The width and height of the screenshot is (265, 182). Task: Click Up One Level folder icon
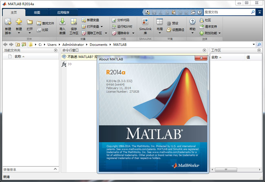point(18,44)
